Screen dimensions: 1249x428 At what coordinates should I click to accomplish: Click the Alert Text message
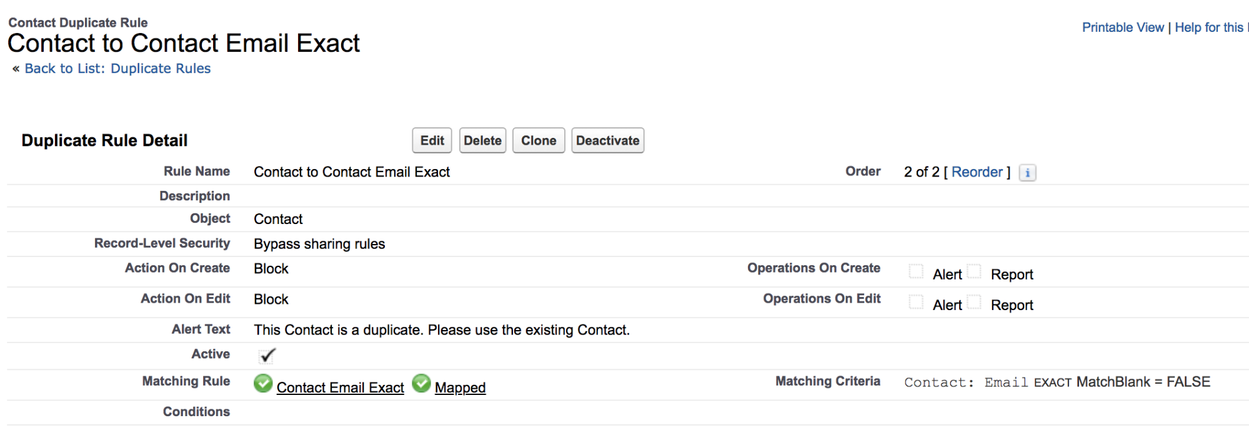coord(442,330)
